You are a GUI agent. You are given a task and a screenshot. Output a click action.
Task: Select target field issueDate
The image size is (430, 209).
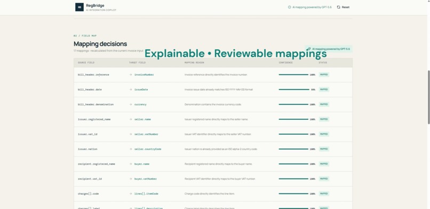coord(141,89)
